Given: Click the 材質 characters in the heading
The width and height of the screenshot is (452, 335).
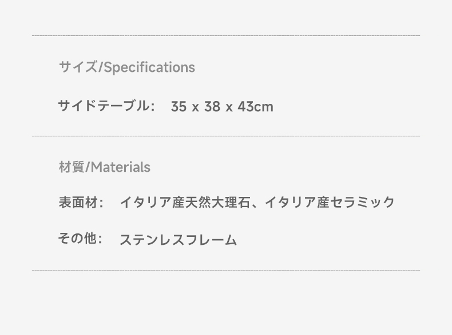Looking at the screenshot, I should coord(72,167).
